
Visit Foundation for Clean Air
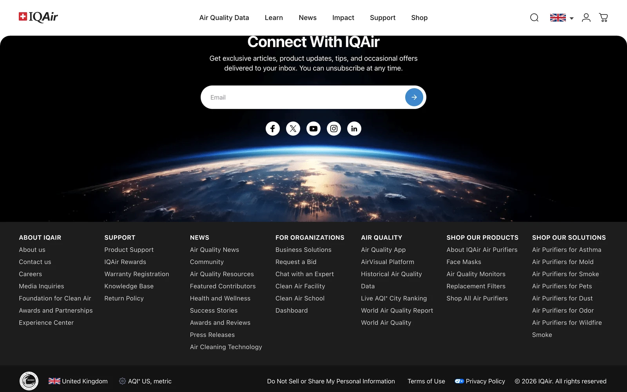click(55, 298)
